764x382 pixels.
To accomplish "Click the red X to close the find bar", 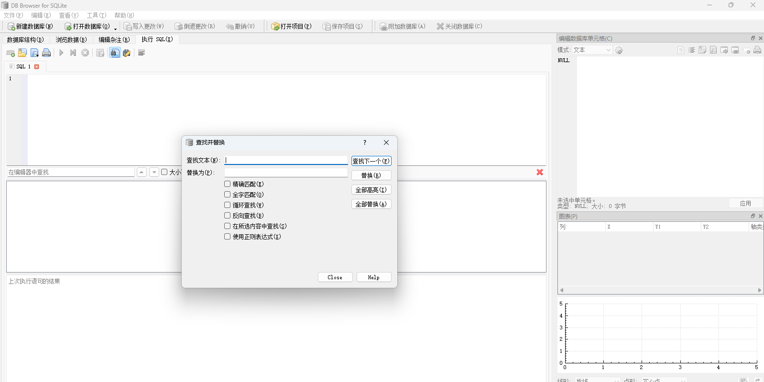I will pyautogui.click(x=540, y=172).
